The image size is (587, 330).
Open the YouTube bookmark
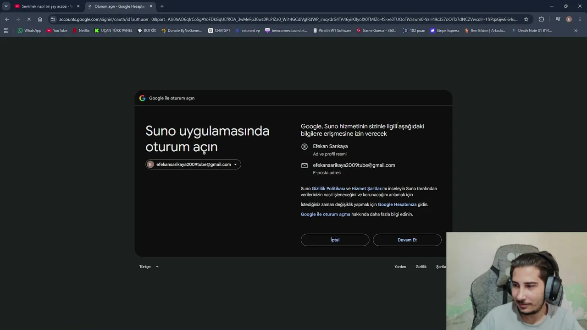[57, 31]
